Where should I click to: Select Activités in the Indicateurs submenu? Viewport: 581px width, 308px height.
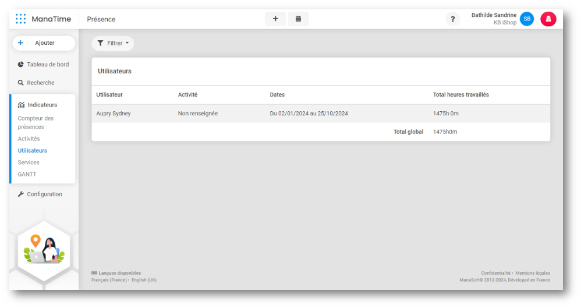pos(29,139)
